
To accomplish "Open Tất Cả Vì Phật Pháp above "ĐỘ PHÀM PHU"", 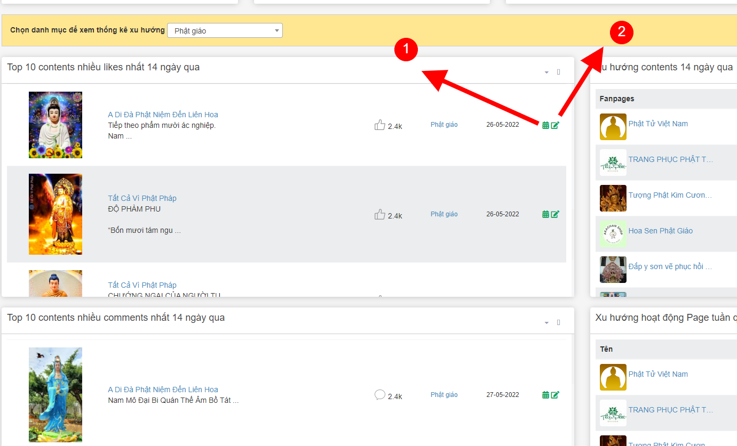I will (x=142, y=198).
